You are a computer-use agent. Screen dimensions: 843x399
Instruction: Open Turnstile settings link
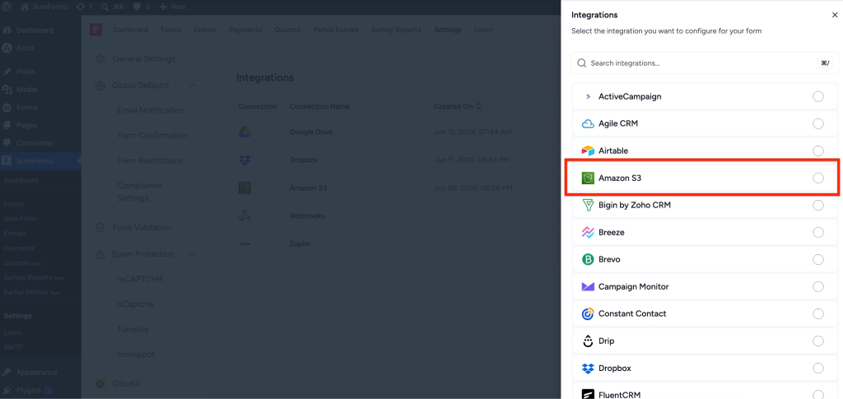[x=133, y=329]
